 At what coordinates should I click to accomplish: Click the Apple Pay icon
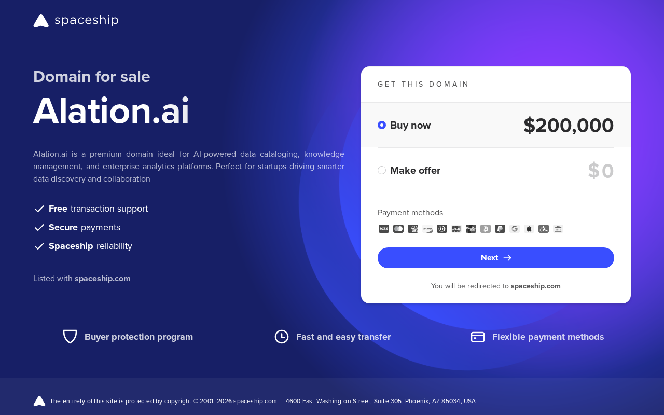[x=529, y=229]
